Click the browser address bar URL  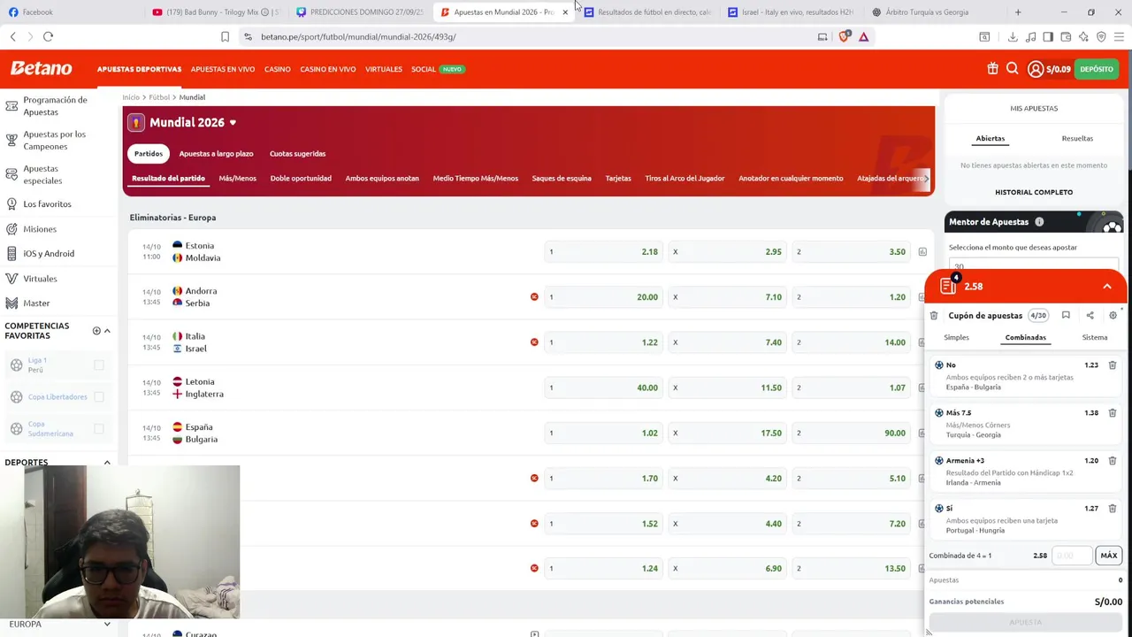[x=358, y=36]
